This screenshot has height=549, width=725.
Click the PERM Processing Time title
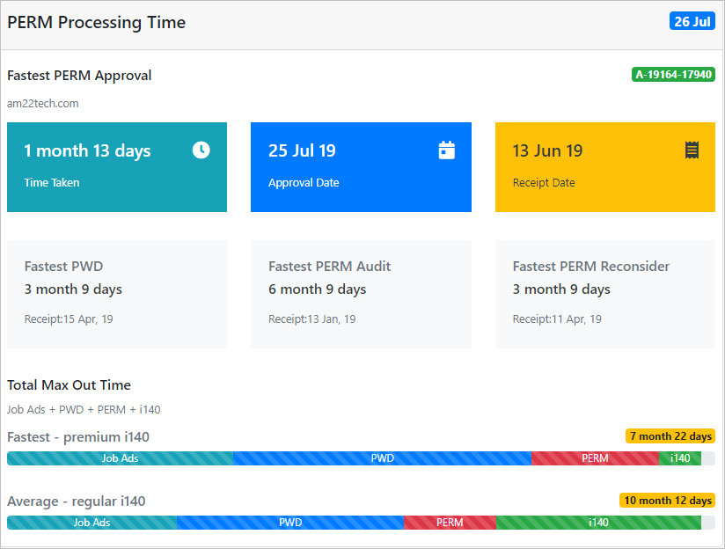(96, 22)
